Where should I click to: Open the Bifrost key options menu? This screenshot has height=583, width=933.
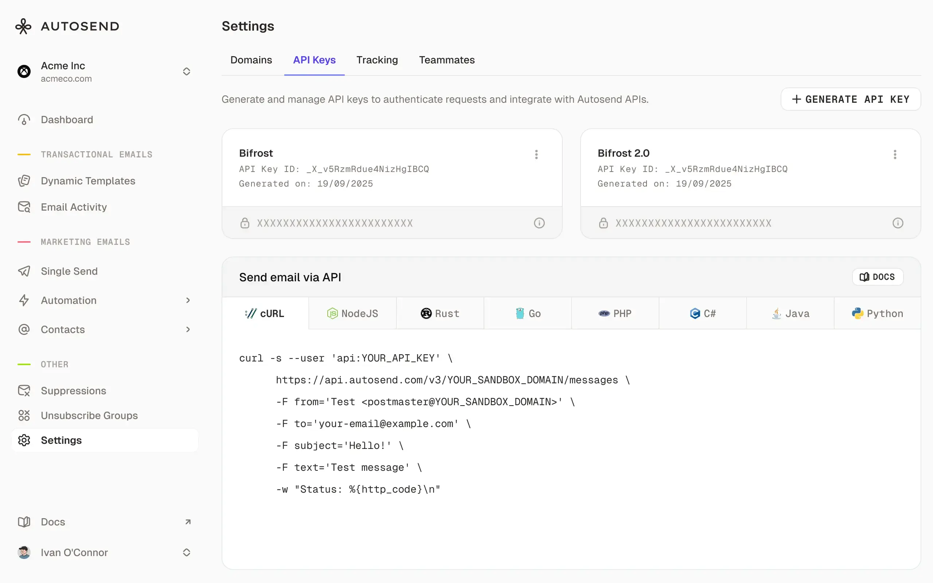[536, 154]
